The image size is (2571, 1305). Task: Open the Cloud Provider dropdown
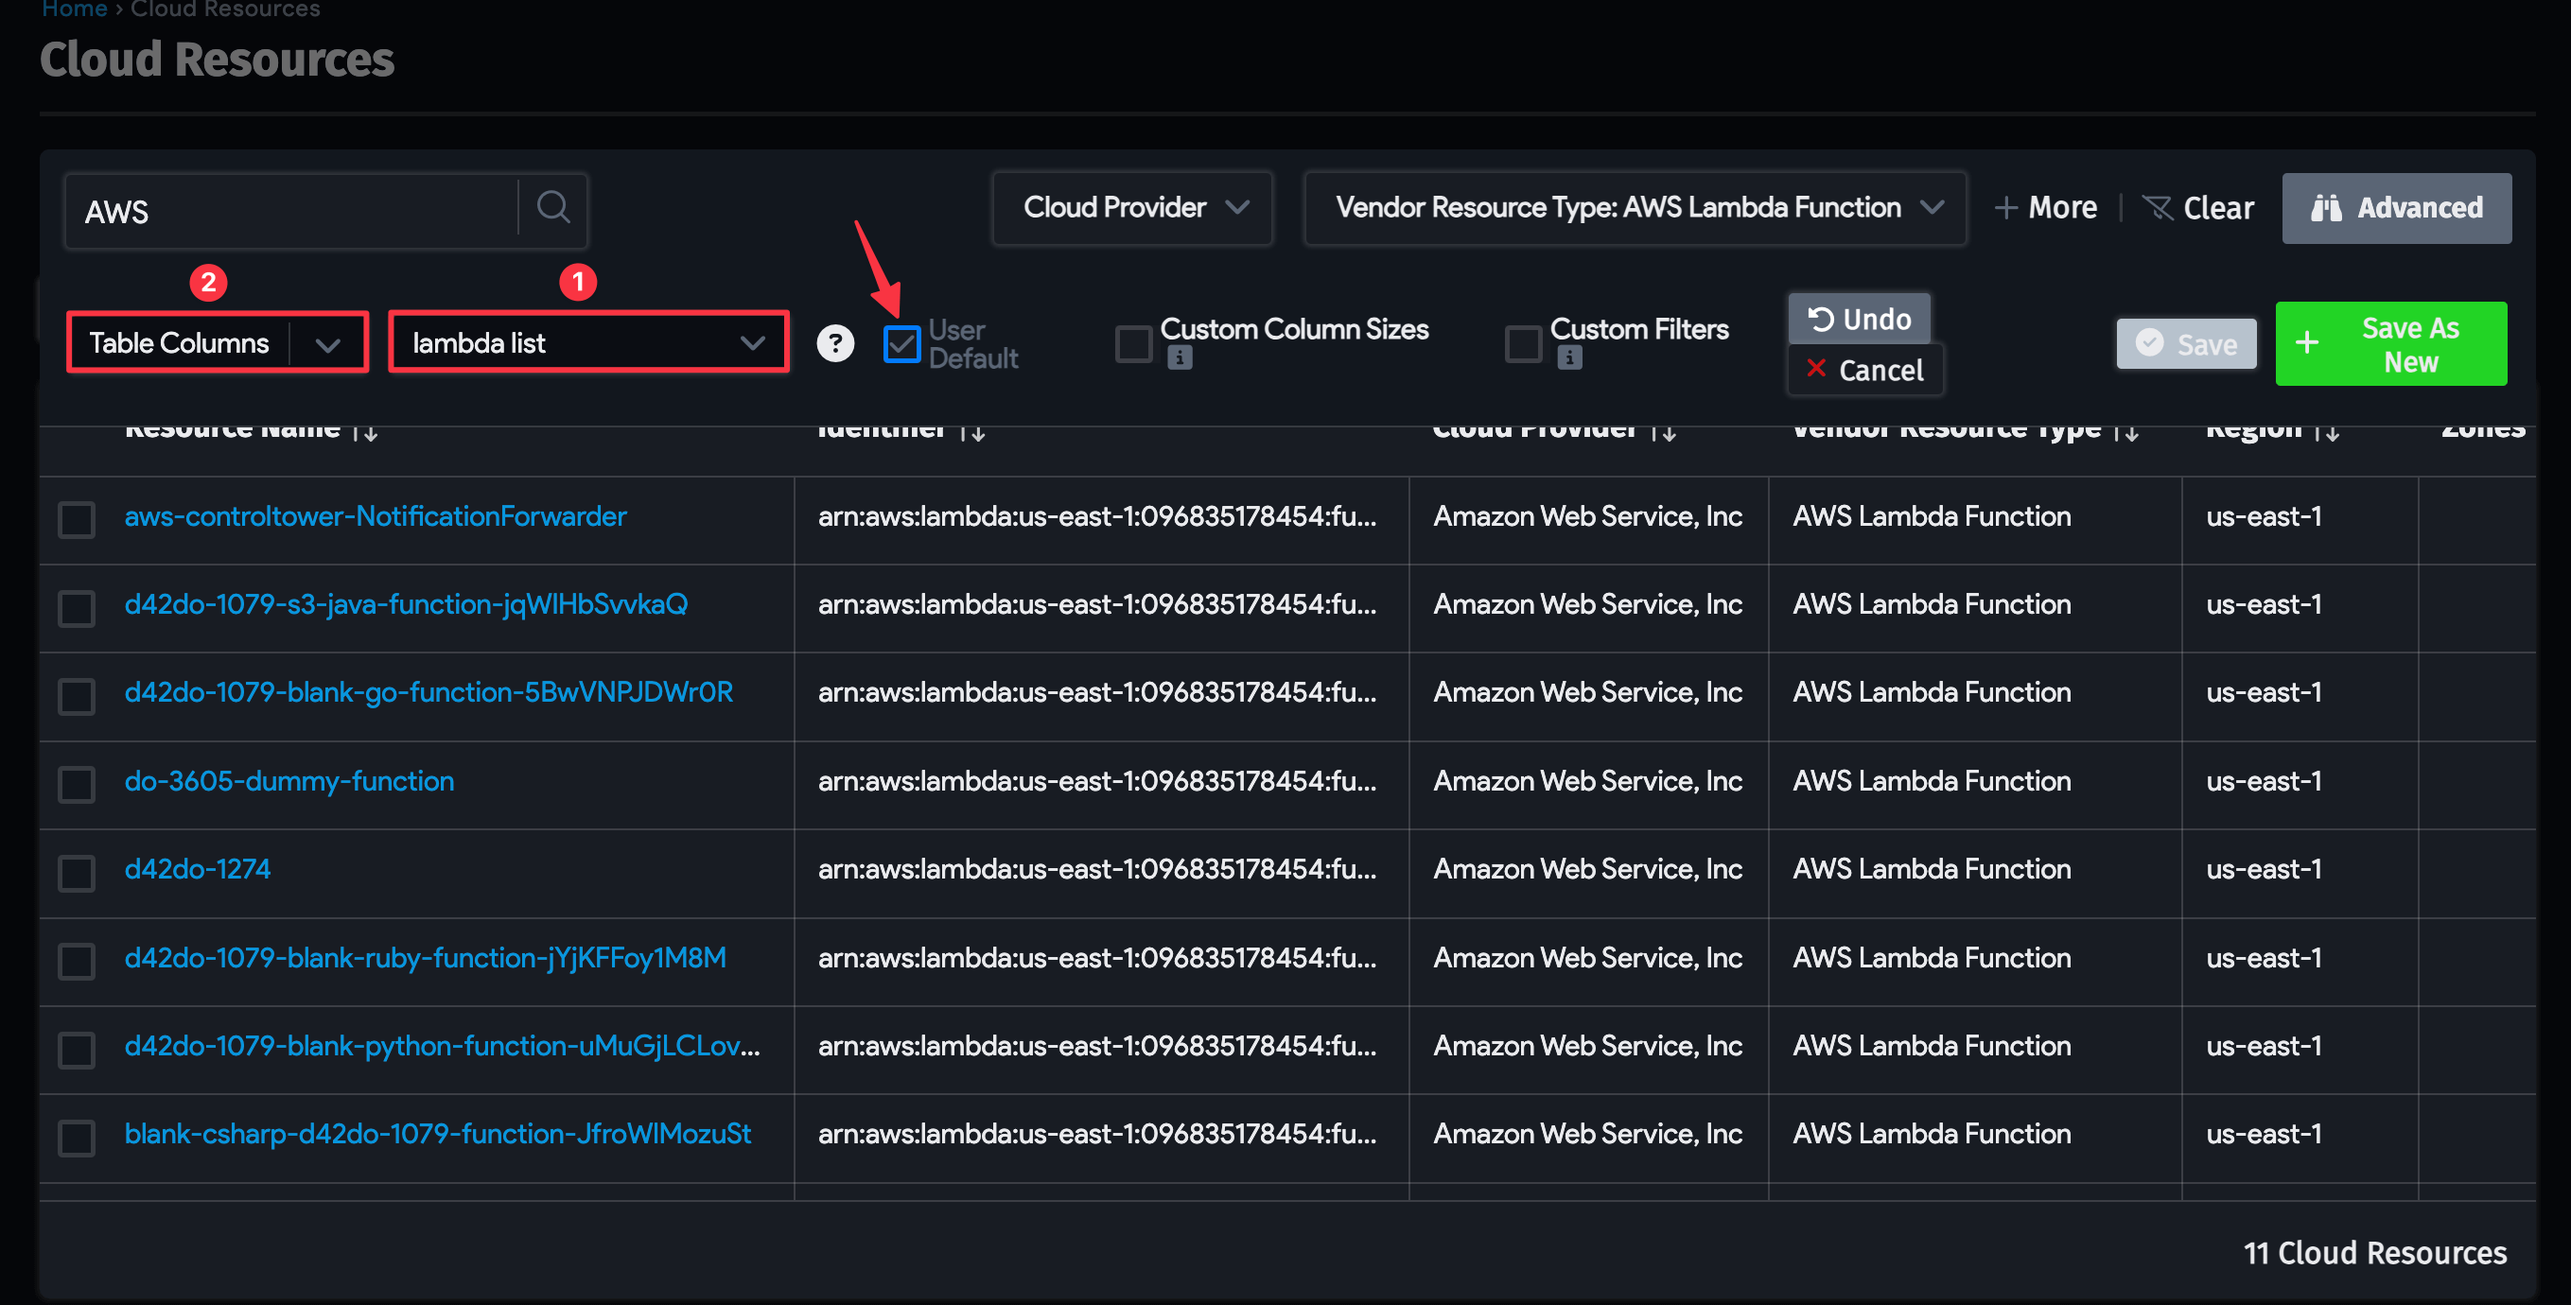point(1132,207)
